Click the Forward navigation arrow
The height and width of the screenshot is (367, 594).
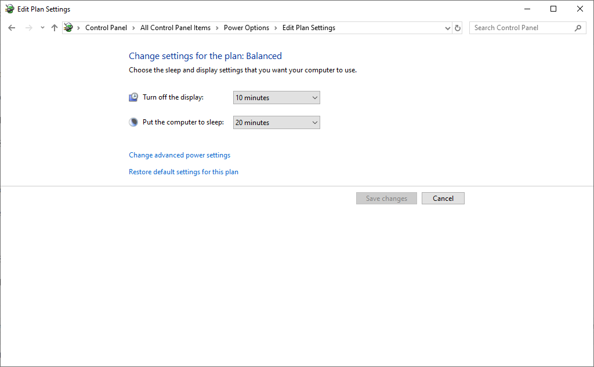point(29,28)
